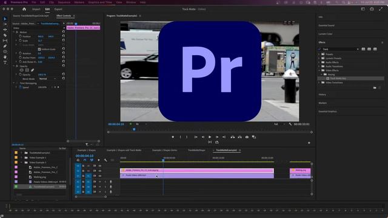This screenshot has height=218, width=388.
Task: Create ellipse mask under Opacity
Action: [22, 70]
